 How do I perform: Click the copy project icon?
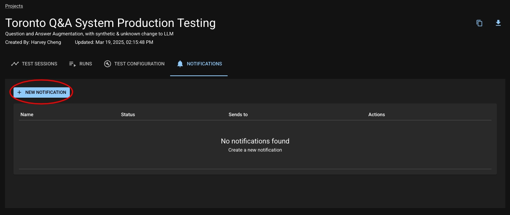pyautogui.click(x=479, y=23)
